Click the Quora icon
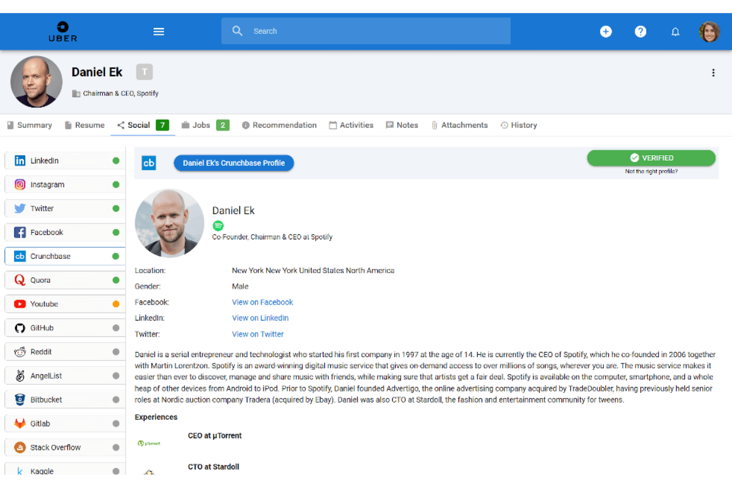This screenshot has height=488, width=732. (x=20, y=280)
